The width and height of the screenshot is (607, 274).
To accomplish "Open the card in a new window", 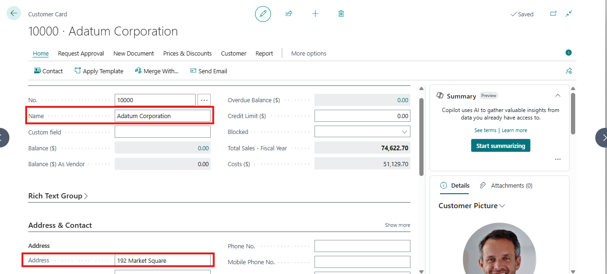I will click(x=553, y=14).
